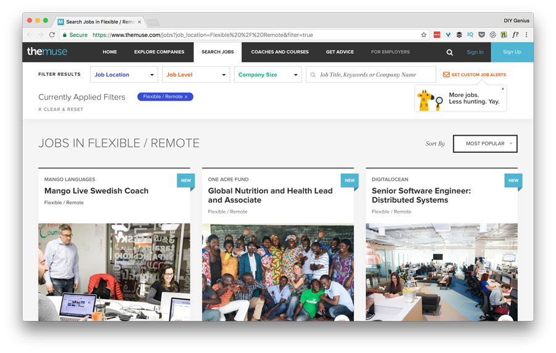This screenshot has height=353, width=556.
Task: Close the giraffe More jobs popup
Action: [502, 89]
